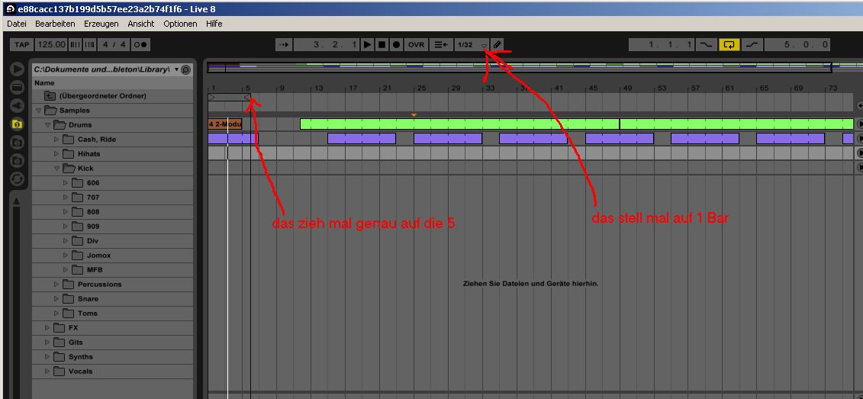Click the TAP tempo button

point(21,44)
